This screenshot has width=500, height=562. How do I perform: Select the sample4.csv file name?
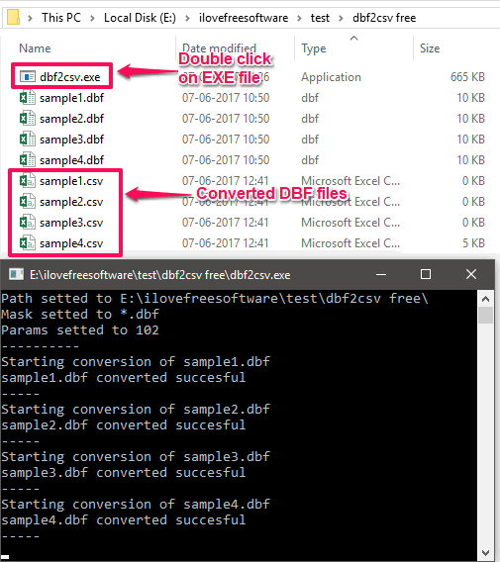71,243
